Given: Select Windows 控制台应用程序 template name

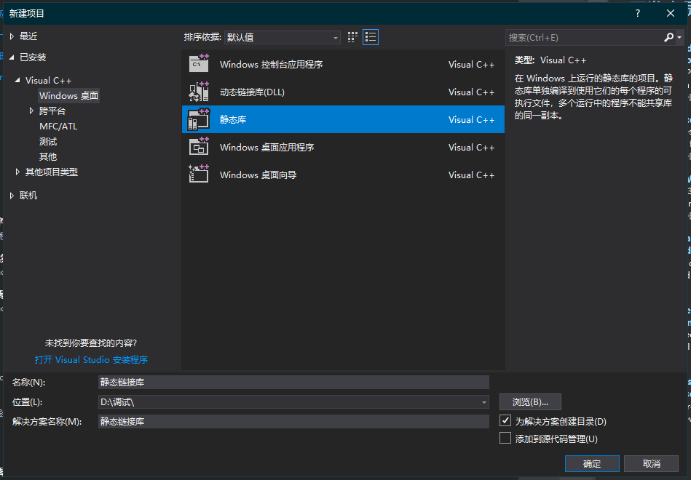Looking at the screenshot, I should (x=272, y=64).
